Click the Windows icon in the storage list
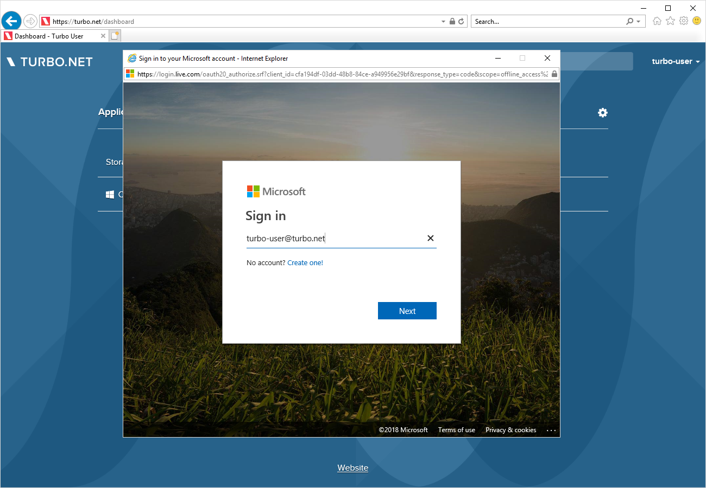 coord(110,194)
